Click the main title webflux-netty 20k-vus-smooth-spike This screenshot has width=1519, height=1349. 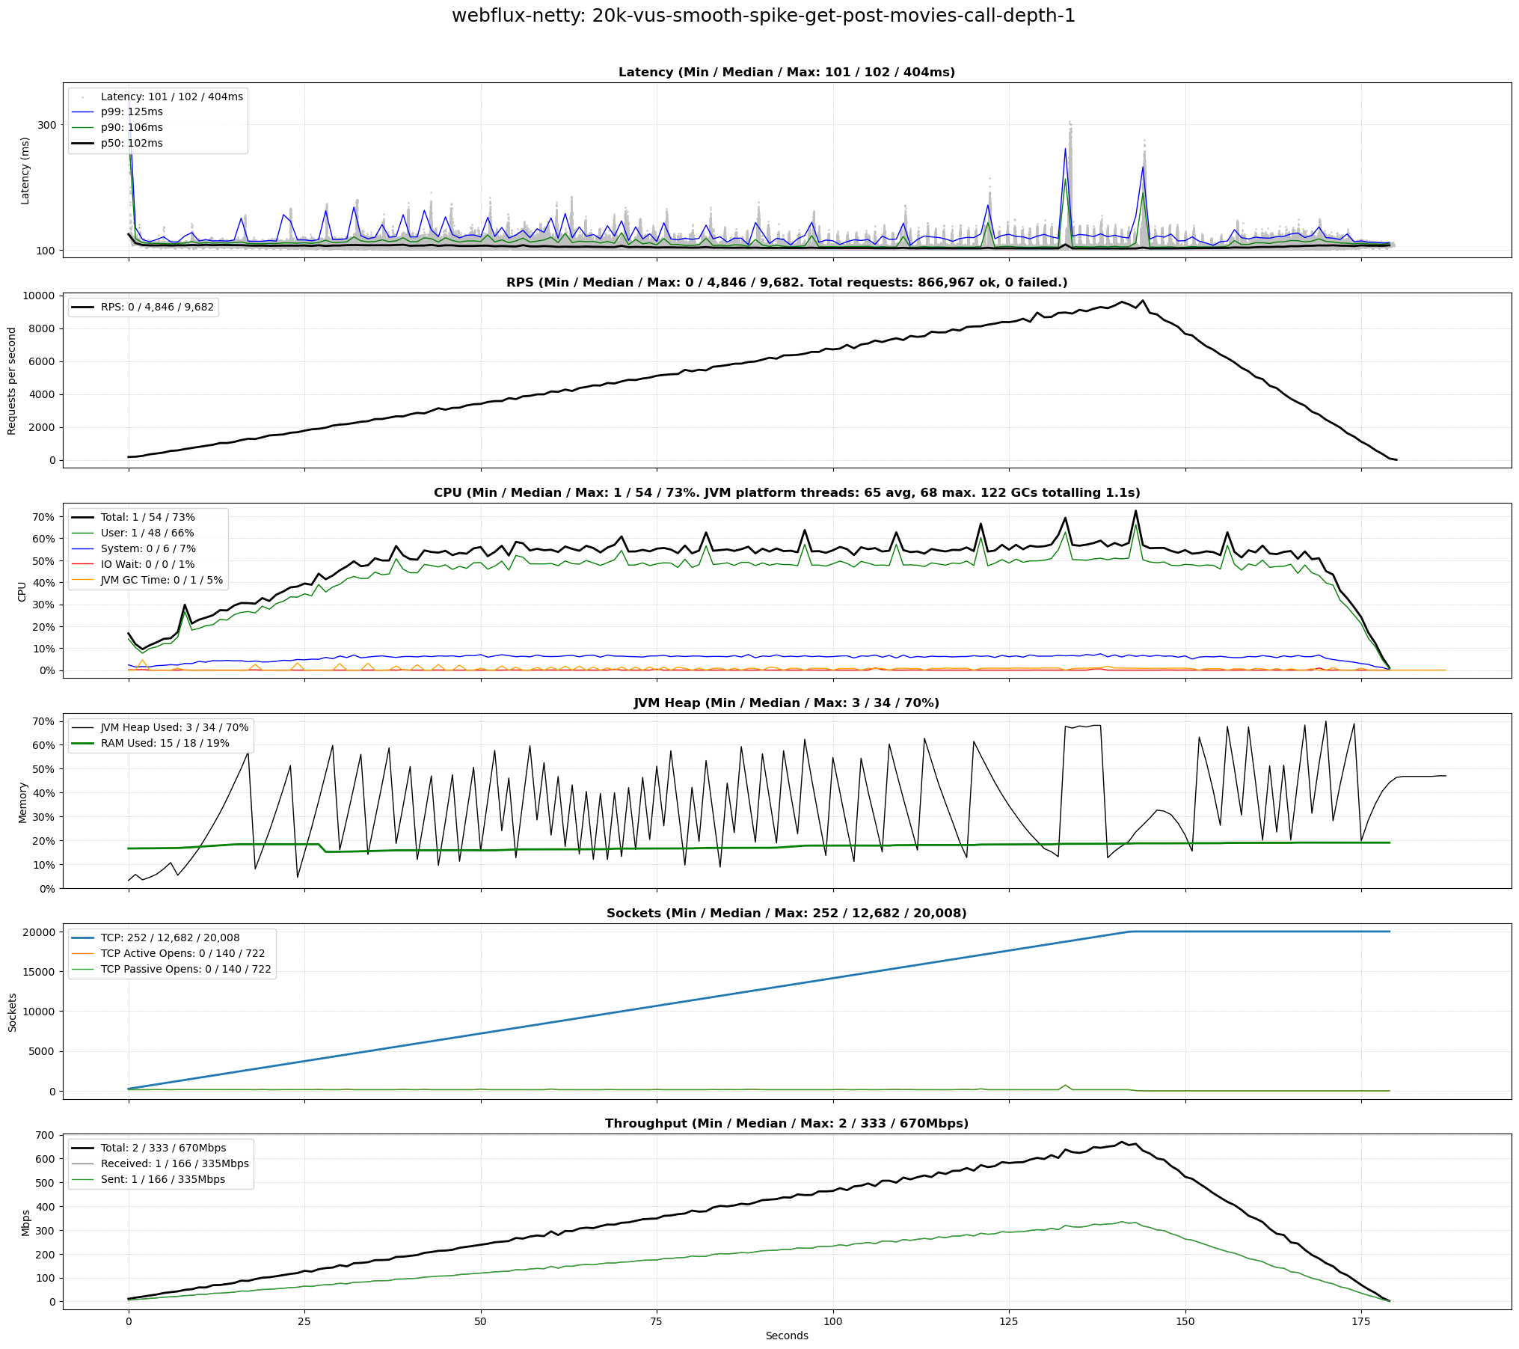764,16
